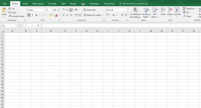Open Number format dialog launcher

point(127,20)
